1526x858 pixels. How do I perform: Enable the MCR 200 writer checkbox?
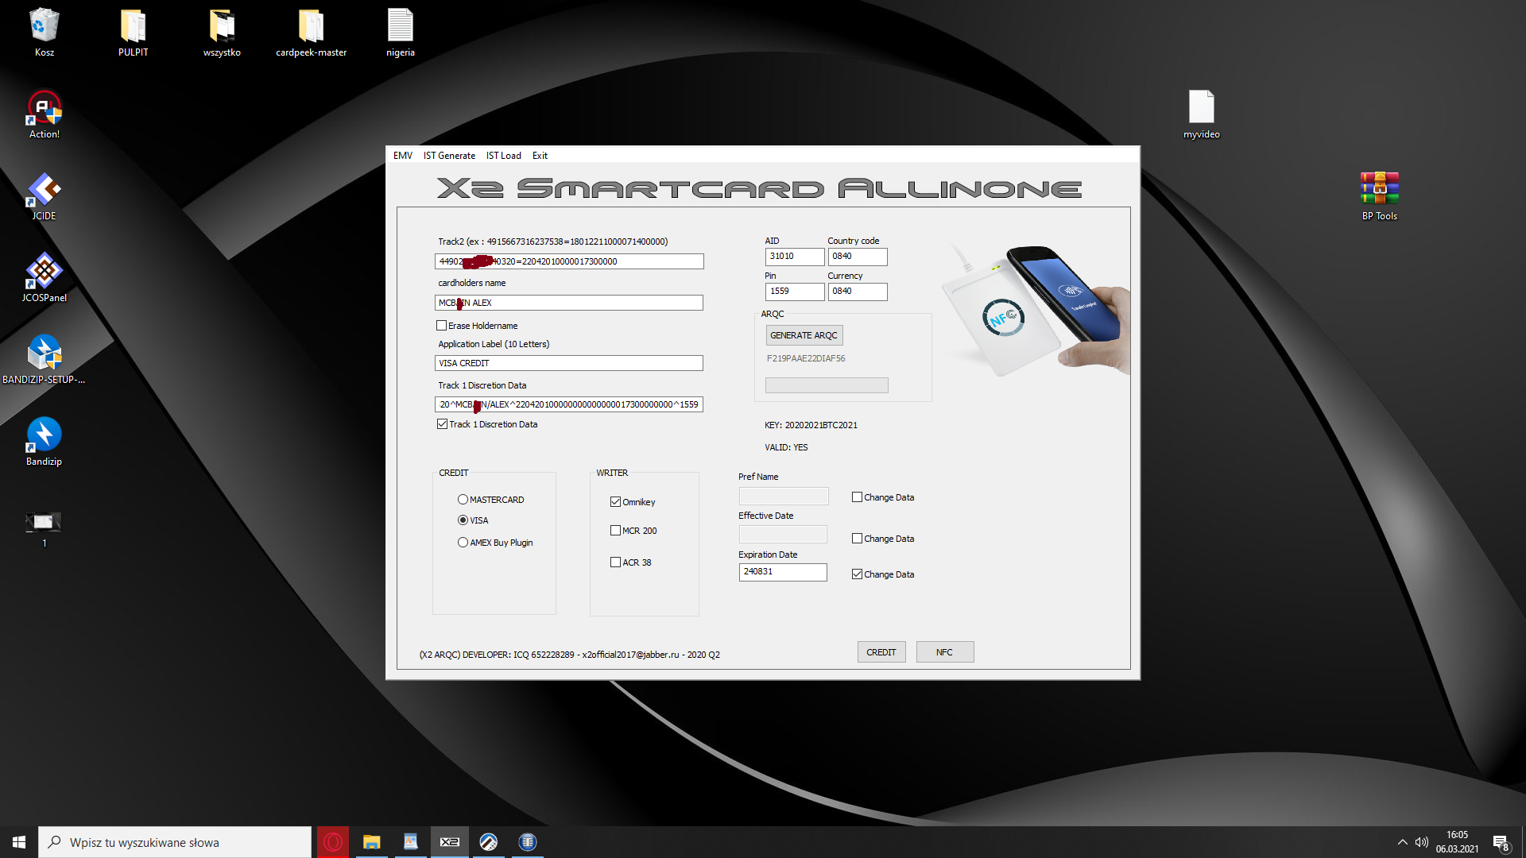point(615,531)
